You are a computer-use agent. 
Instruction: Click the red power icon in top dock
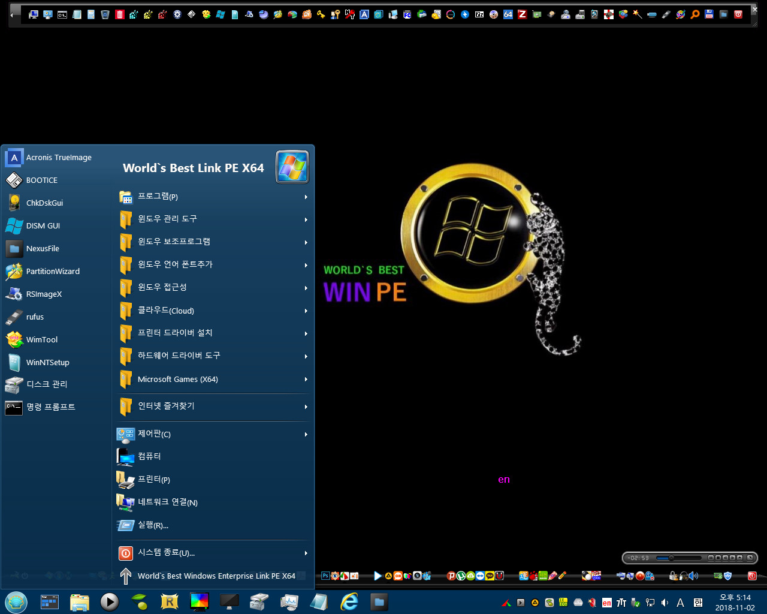click(x=738, y=14)
